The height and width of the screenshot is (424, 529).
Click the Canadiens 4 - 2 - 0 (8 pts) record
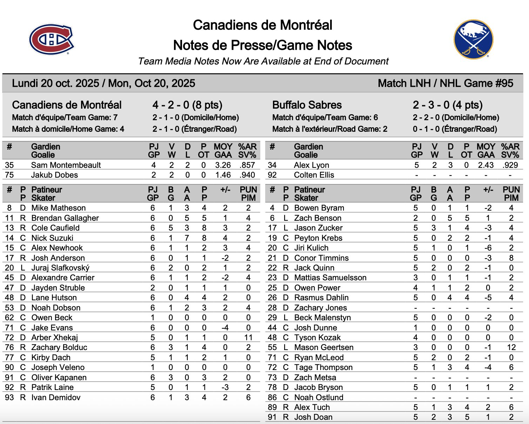tap(187, 105)
